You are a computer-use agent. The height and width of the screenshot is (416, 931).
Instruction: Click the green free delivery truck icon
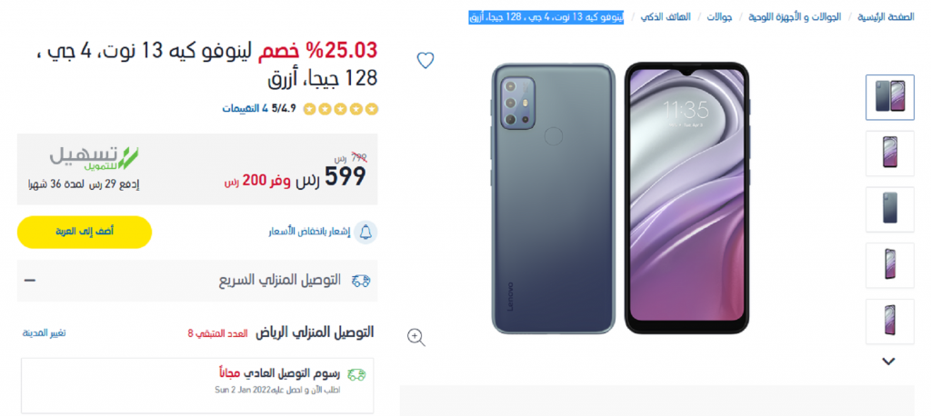356,374
